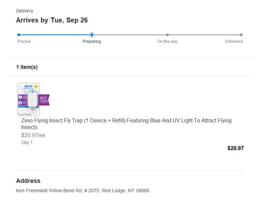Click the $20.97/ea unit price text

tap(33, 135)
